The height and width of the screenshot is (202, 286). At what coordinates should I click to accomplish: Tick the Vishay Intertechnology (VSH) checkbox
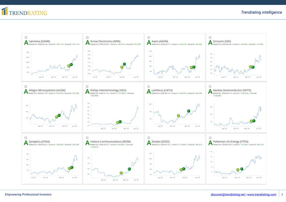coord(87,86)
